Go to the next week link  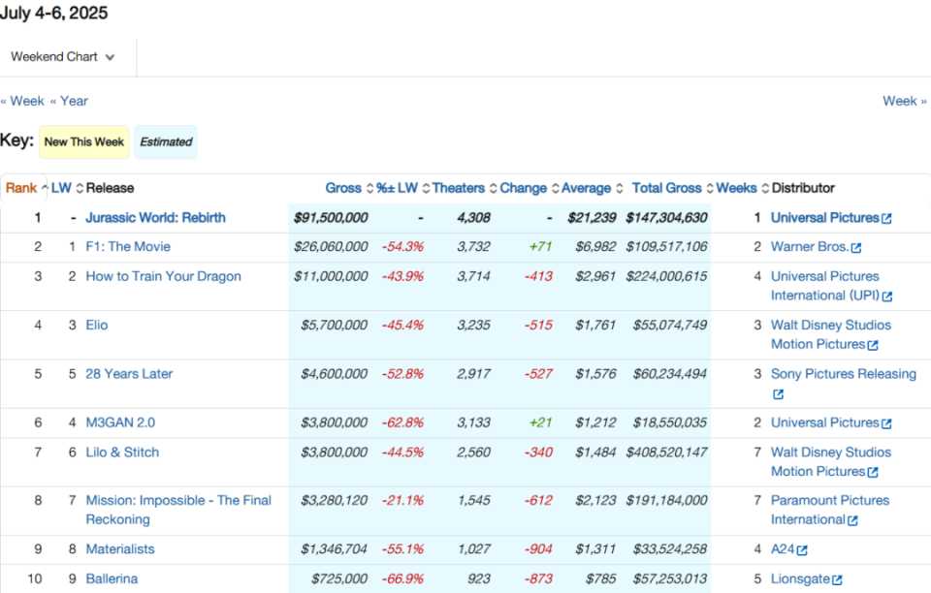905,101
